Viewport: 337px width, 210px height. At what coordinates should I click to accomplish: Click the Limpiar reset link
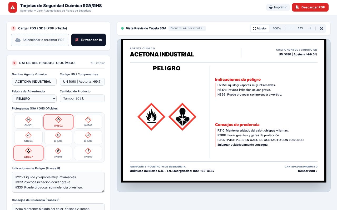98,63
